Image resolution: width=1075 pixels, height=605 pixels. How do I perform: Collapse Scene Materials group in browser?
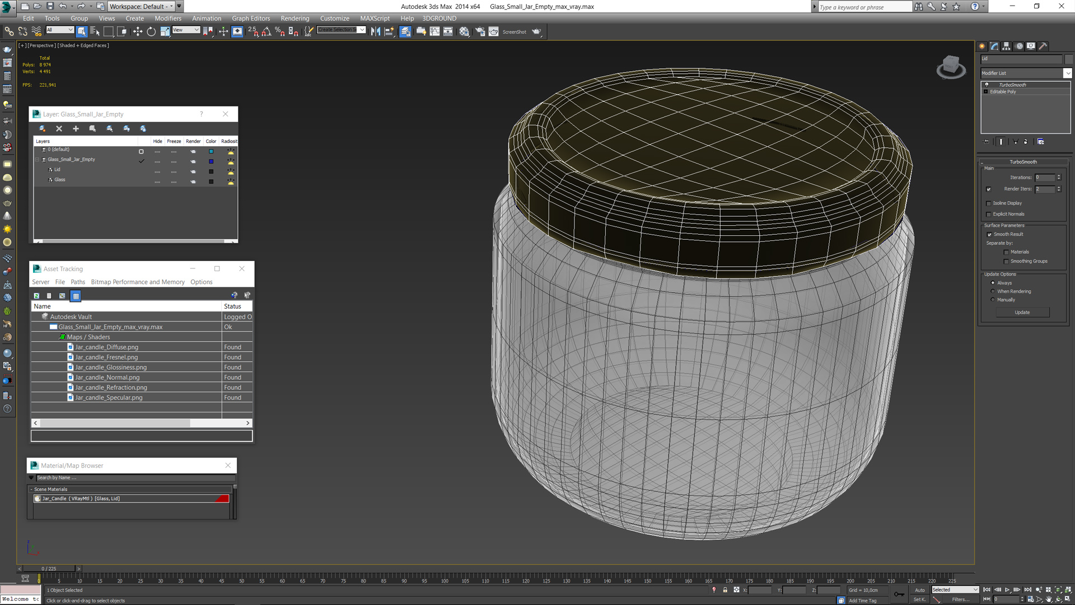pyautogui.click(x=31, y=490)
